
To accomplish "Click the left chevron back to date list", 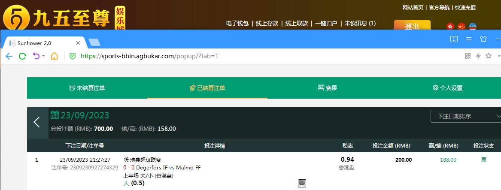I will pyautogui.click(x=37, y=122).
